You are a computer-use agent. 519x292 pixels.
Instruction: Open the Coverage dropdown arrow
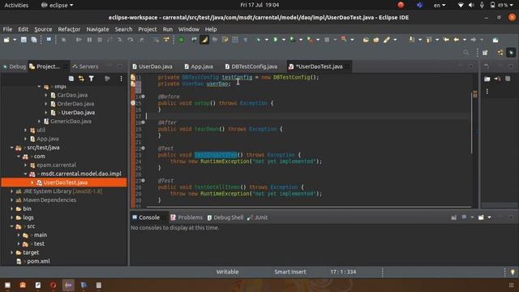point(301,40)
